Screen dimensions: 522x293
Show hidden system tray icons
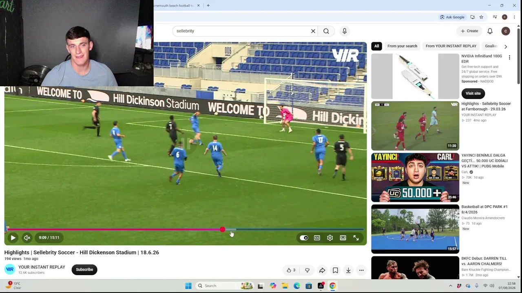(x=451, y=286)
